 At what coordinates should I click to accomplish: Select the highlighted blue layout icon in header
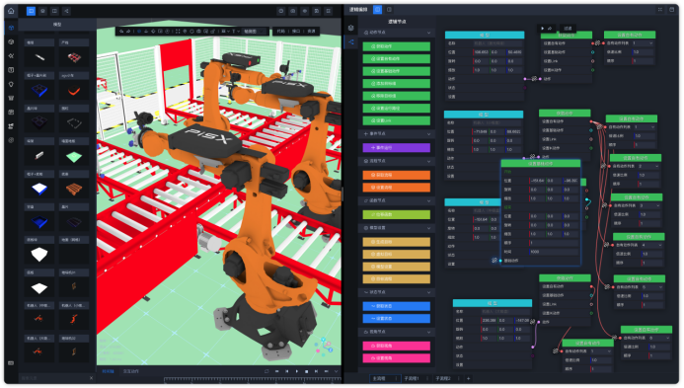tap(31, 11)
